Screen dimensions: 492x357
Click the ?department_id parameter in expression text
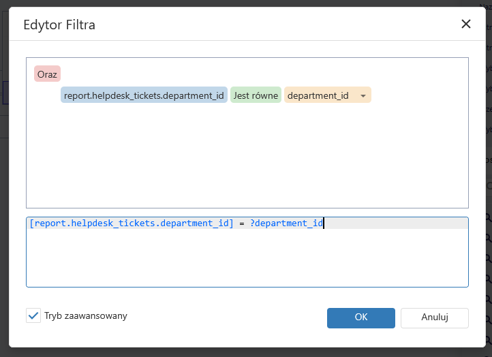(286, 223)
